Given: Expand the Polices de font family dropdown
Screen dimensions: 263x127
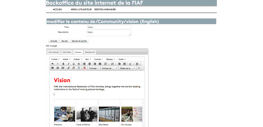Looking at the screenshot, I should pos(109,68).
